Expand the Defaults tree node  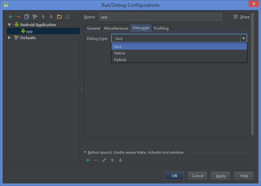pos(9,38)
